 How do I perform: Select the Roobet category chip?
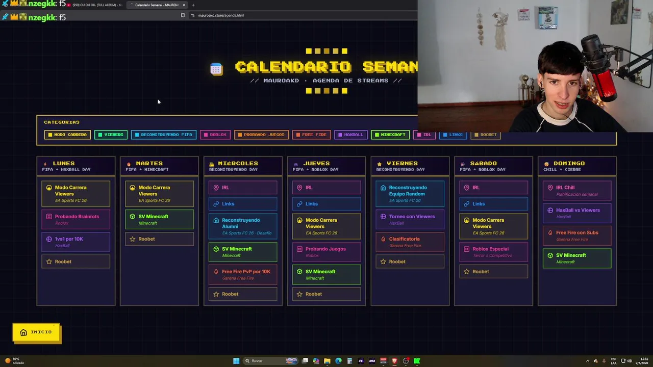click(486, 135)
